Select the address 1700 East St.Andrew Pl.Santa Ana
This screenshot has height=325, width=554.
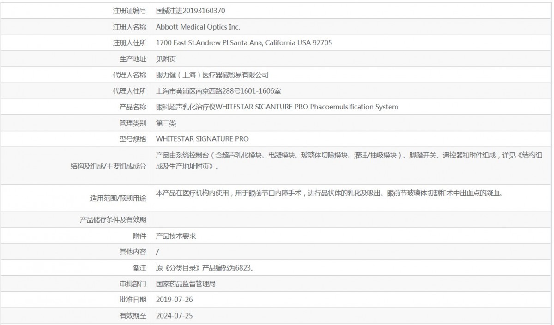244,43
